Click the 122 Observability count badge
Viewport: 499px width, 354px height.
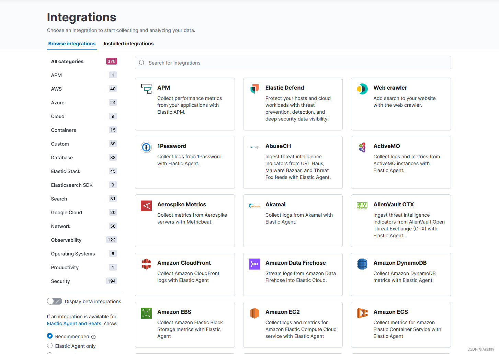click(x=112, y=240)
